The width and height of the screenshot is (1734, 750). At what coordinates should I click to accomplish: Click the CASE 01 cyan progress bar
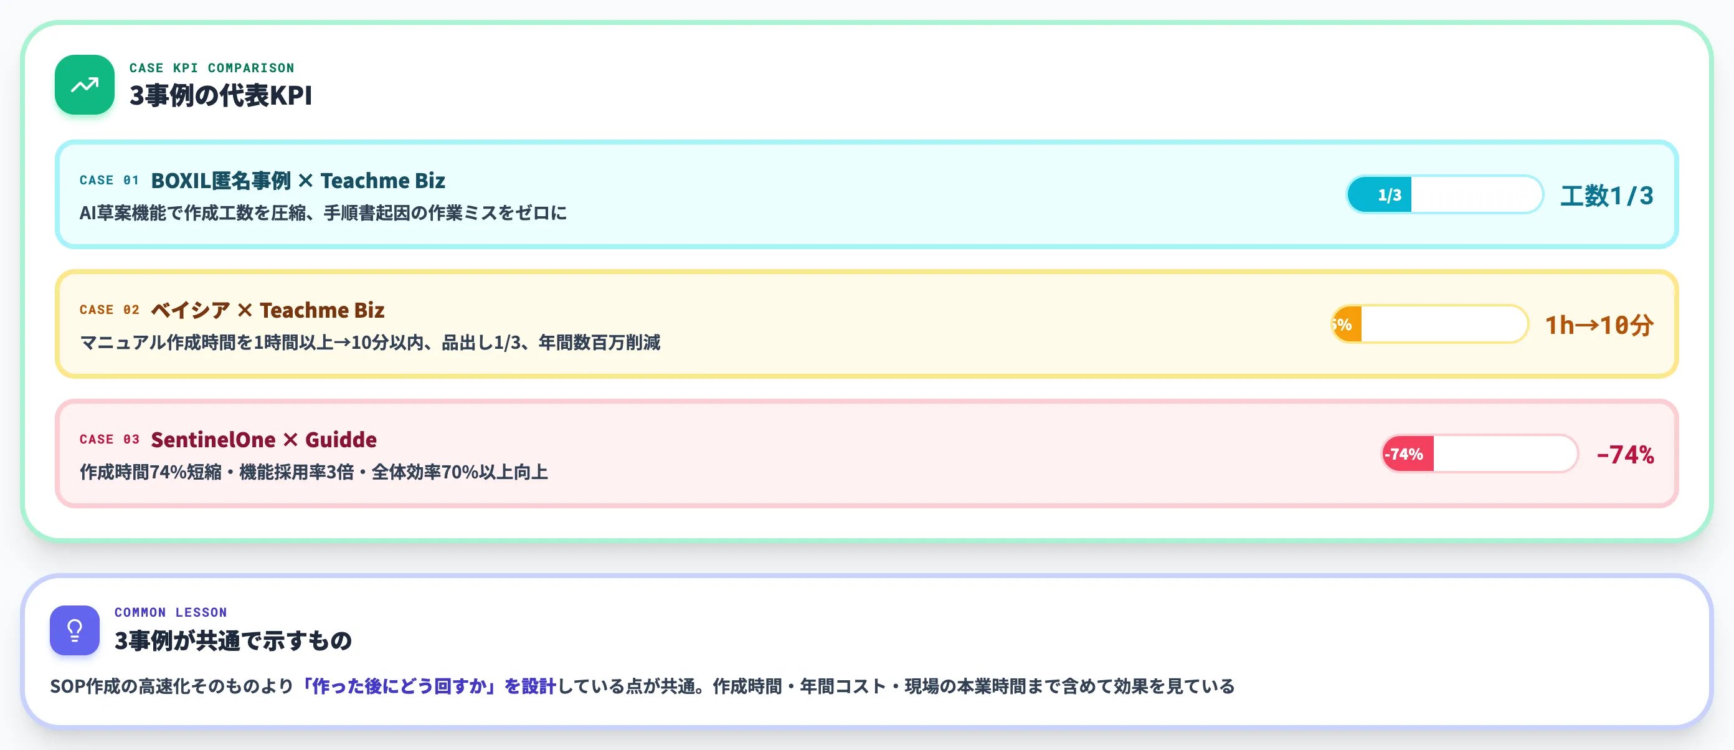(x=1444, y=194)
